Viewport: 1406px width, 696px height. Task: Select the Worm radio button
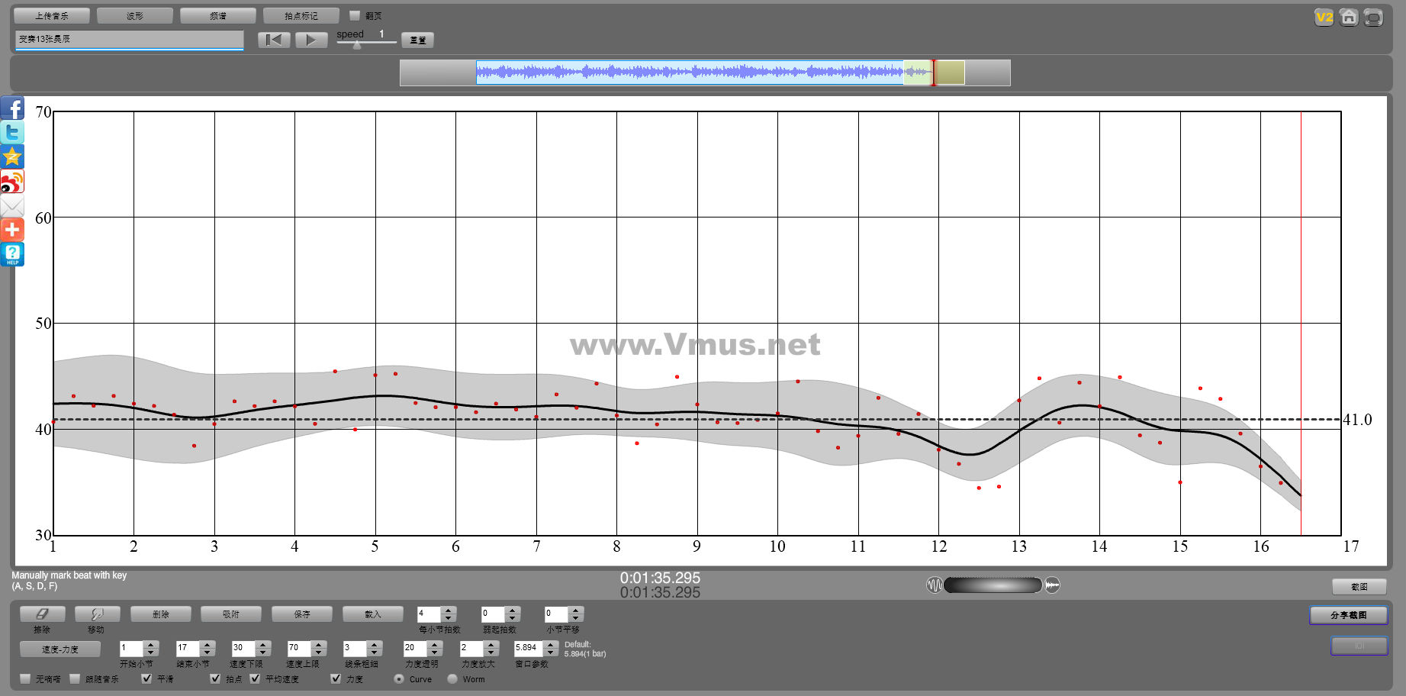click(452, 678)
